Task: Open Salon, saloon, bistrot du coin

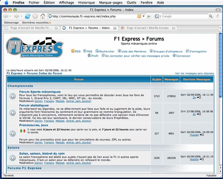Action: coord(42,154)
